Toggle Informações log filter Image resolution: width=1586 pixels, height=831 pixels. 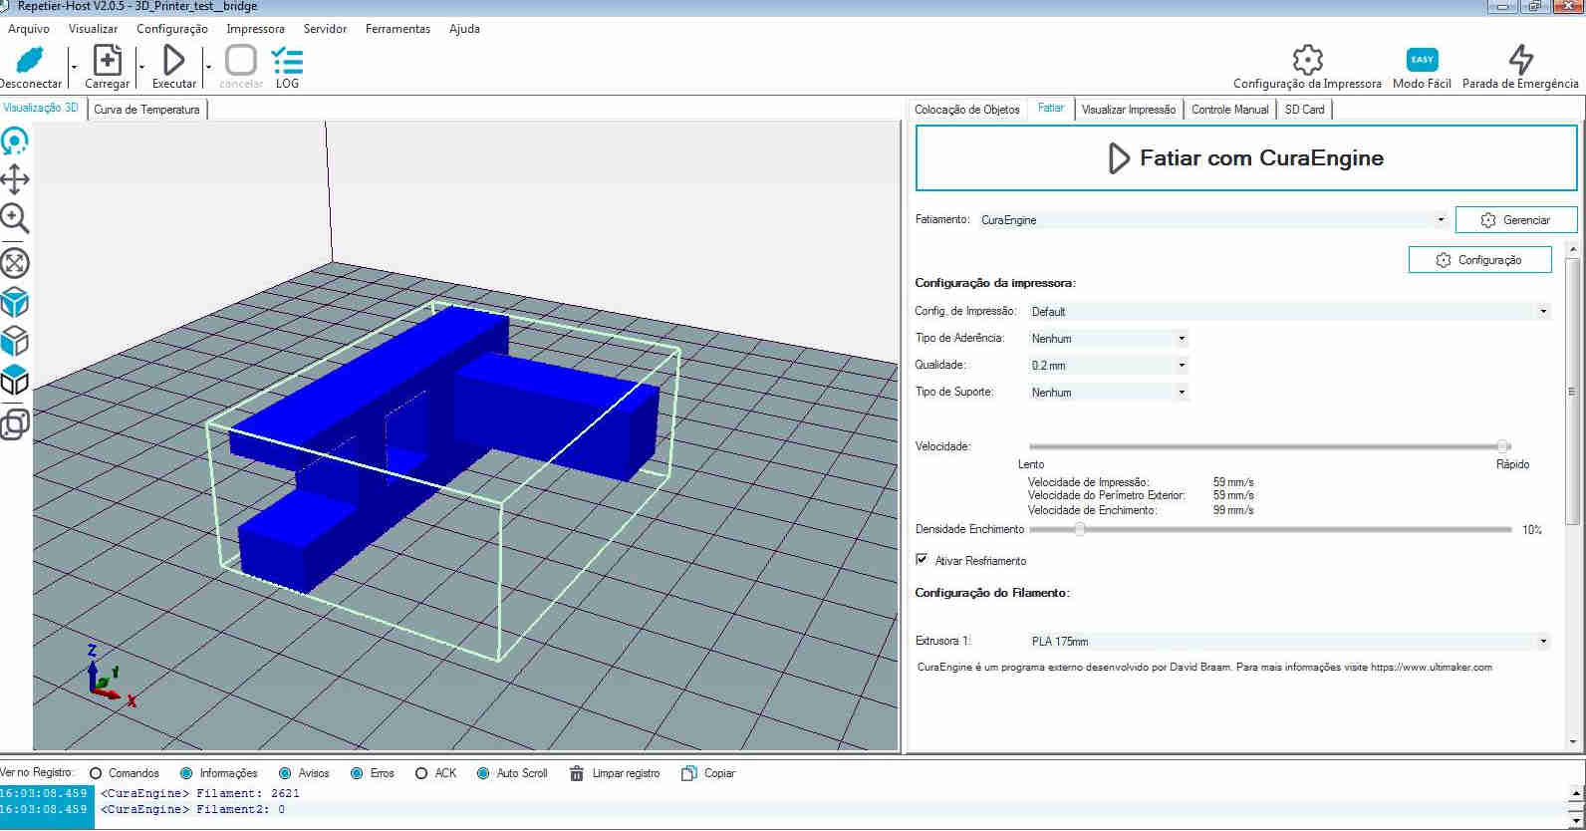186,773
